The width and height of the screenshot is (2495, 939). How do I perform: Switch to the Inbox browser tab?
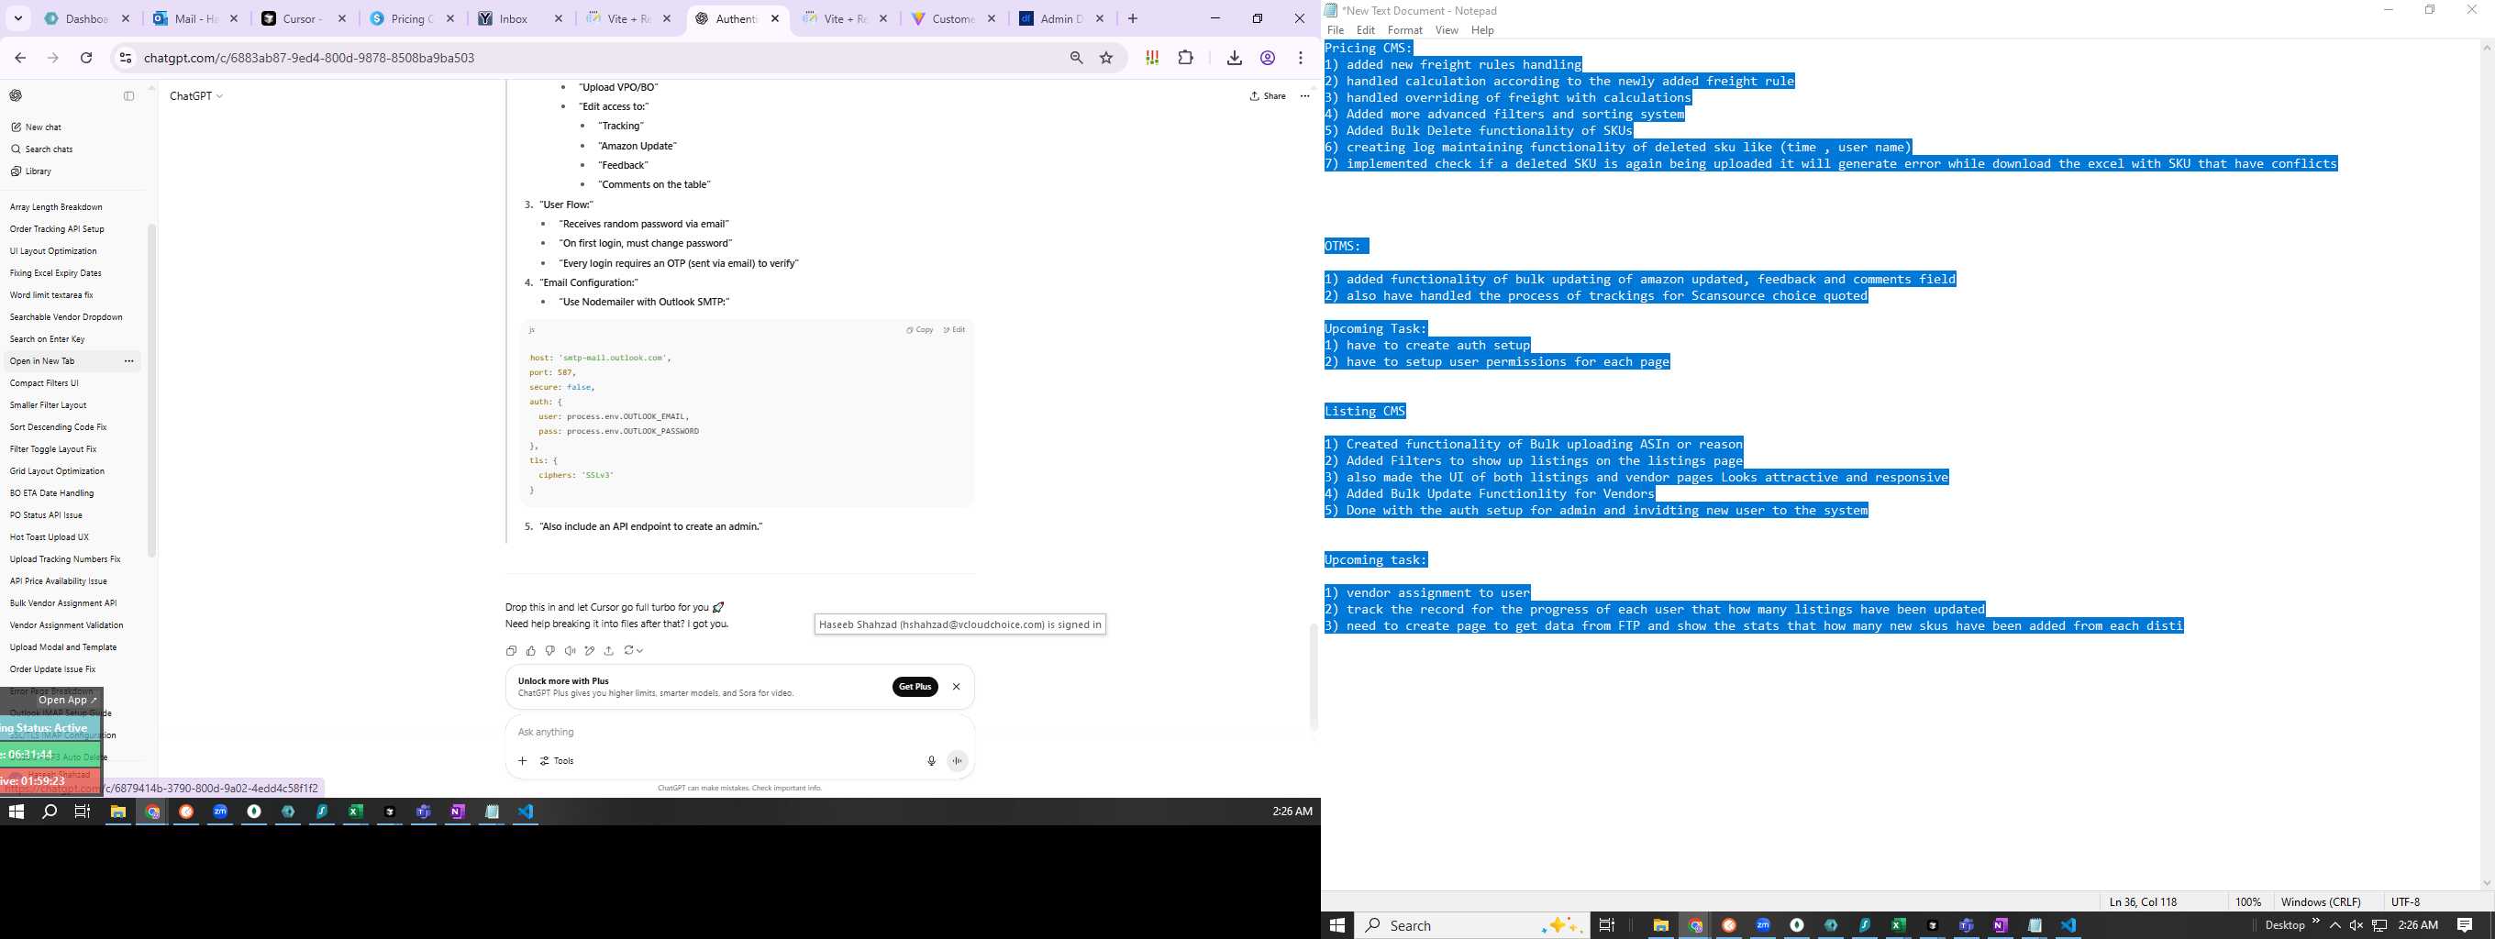click(x=520, y=18)
